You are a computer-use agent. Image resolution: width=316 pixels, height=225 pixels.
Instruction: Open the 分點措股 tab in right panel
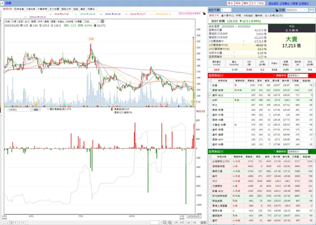pyautogui.click(x=248, y=15)
